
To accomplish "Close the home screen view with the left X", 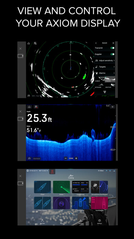I will pos(20,176).
